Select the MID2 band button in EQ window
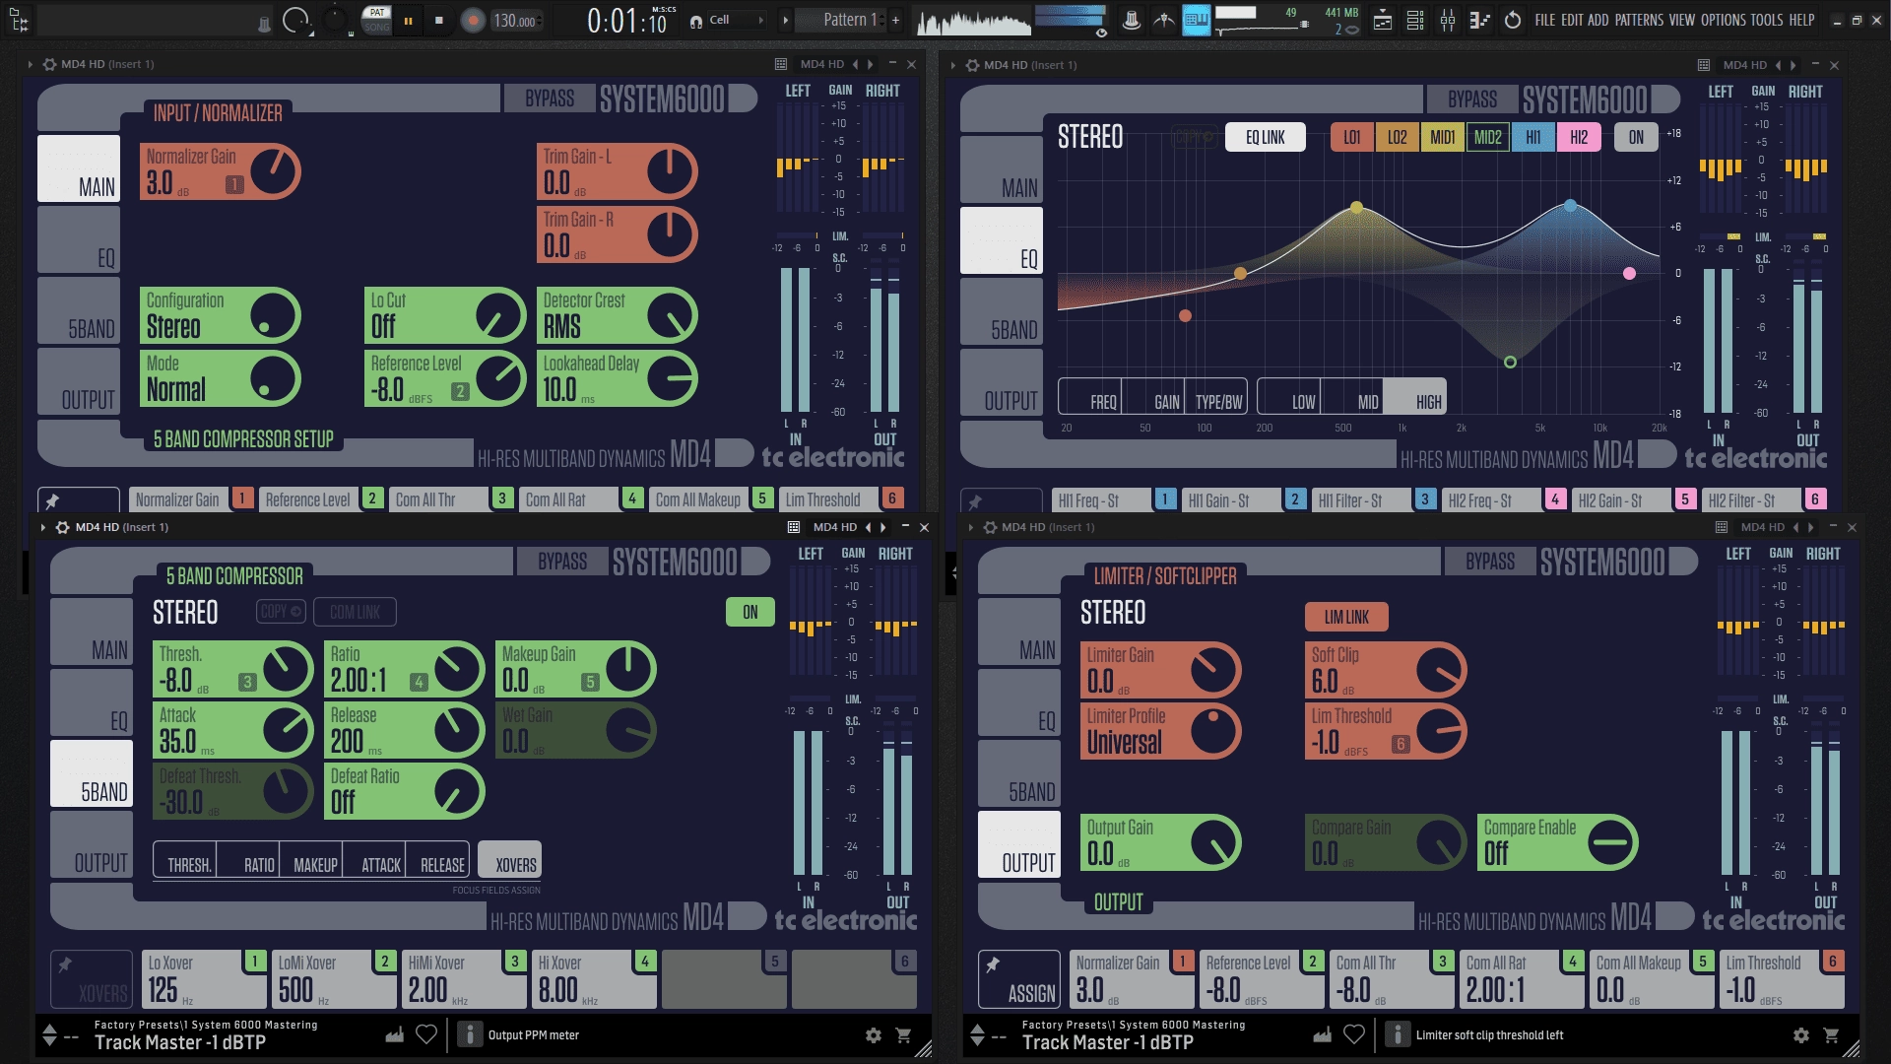1891x1064 pixels. [1487, 137]
